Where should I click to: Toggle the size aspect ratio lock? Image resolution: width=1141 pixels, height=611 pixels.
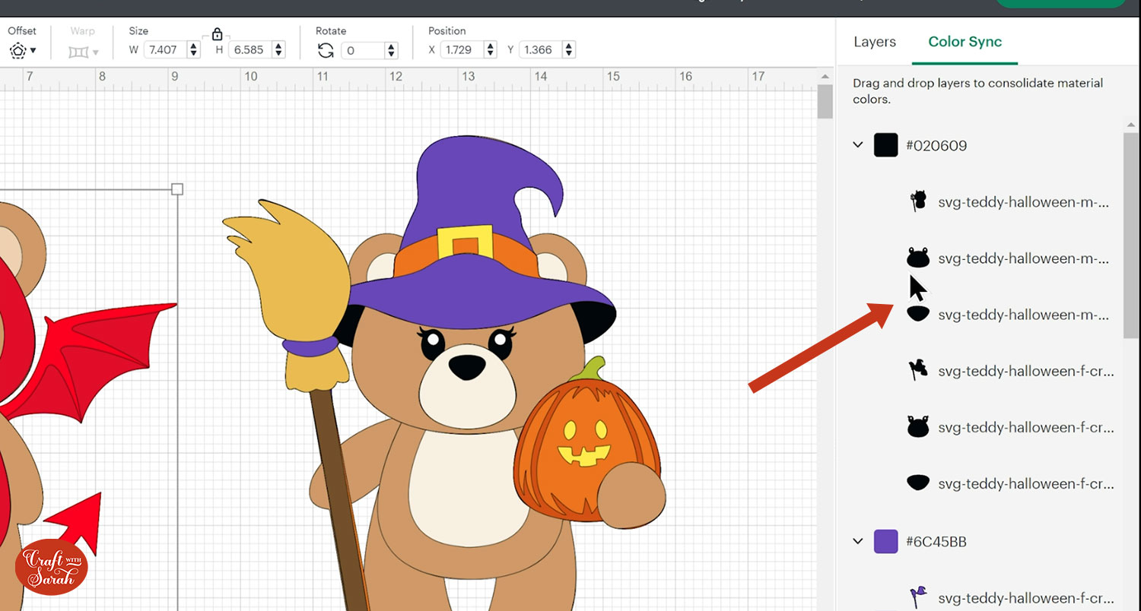(217, 34)
